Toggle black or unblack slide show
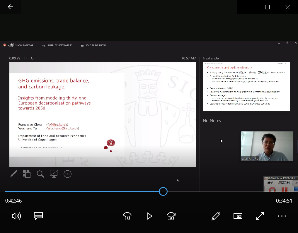Image resolution: width=298 pixels, height=233 pixels. (x=54, y=174)
